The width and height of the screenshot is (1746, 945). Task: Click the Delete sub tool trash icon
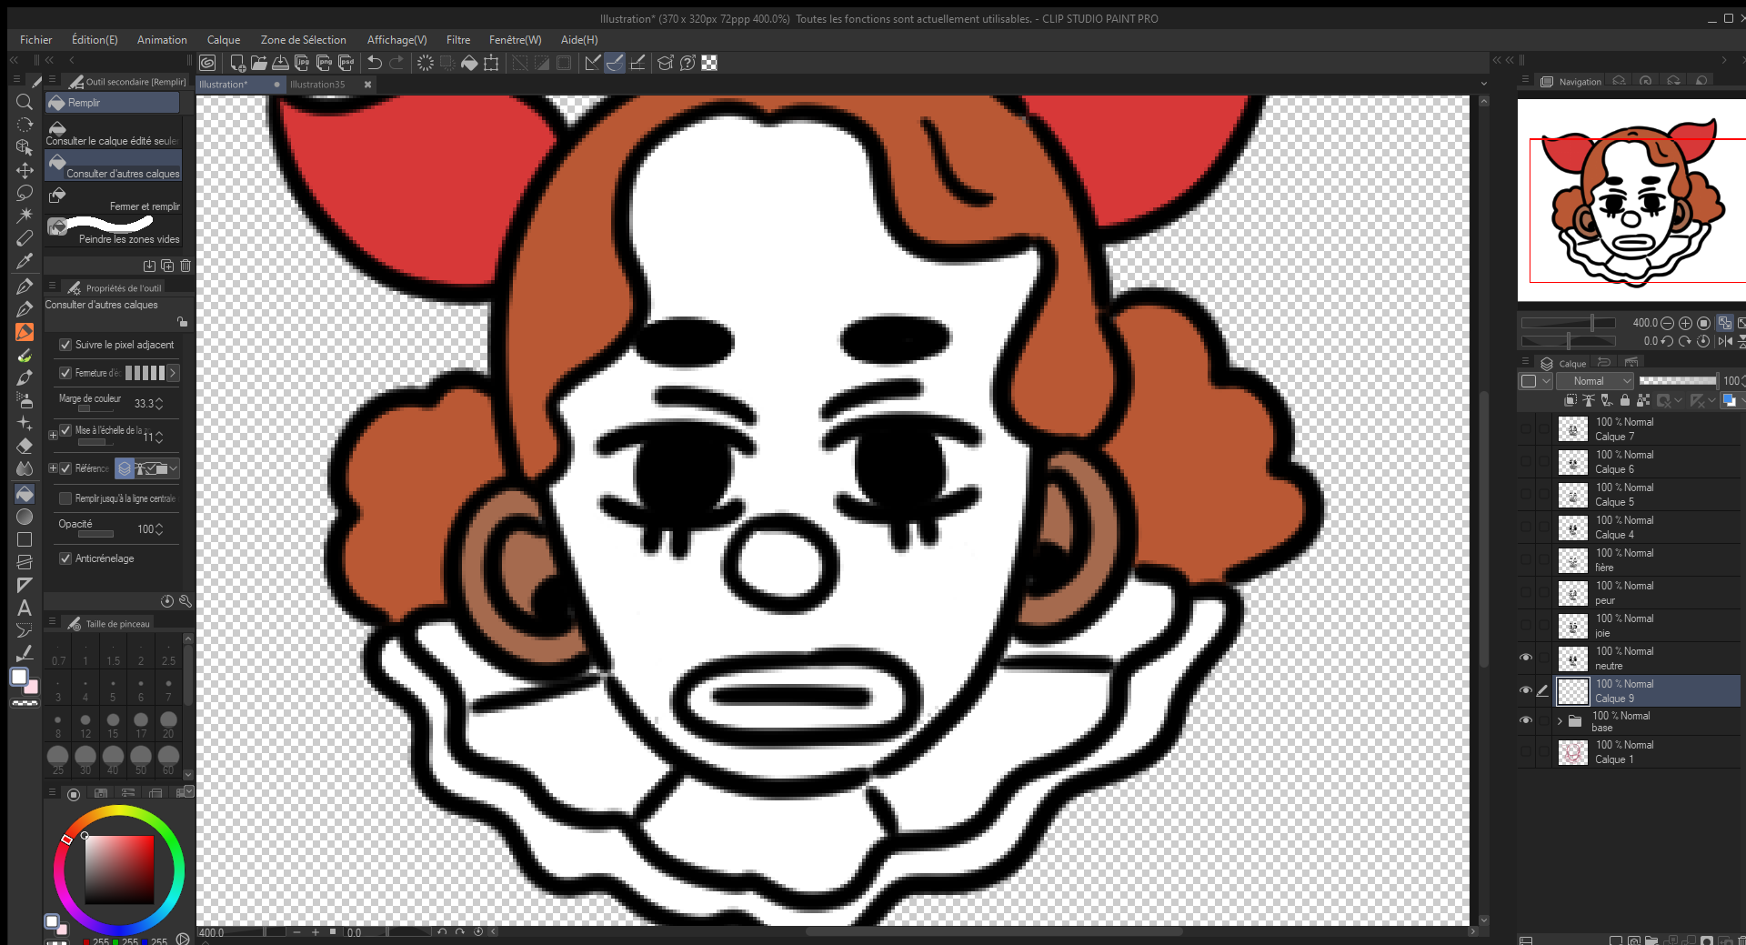click(x=186, y=266)
